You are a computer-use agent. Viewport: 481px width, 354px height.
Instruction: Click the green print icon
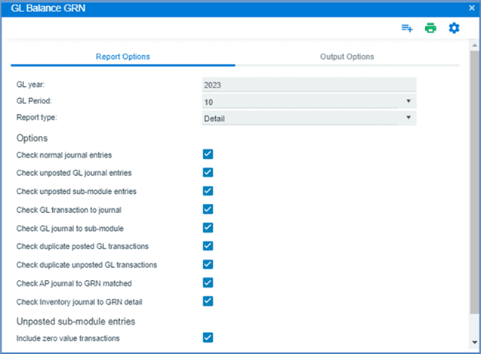click(x=430, y=29)
